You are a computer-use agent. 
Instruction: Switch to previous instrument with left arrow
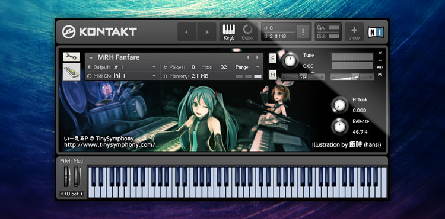(248, 57)
